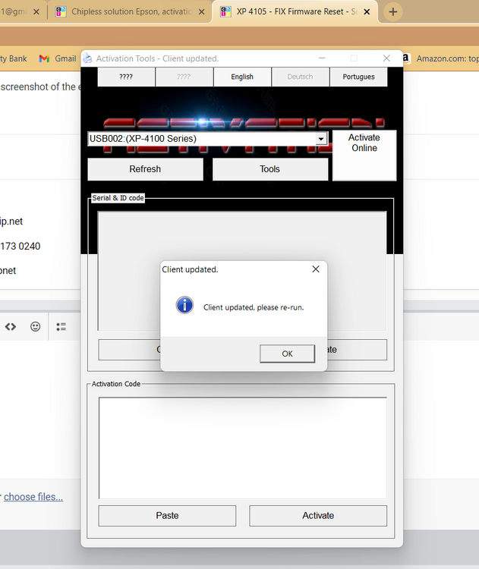Close the Chipless solution Epson tab
This screenshot has width=479, height=569.
[202, 11]
